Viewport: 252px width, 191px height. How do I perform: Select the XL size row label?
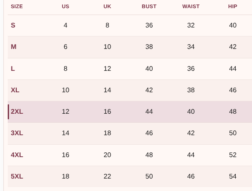[x=15, y=90]
